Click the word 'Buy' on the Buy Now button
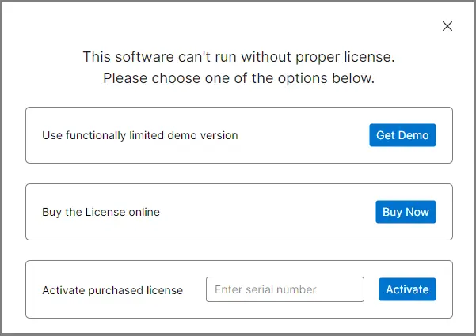The image size is (476, 336). pyautogui.click(x=393, y=212)
